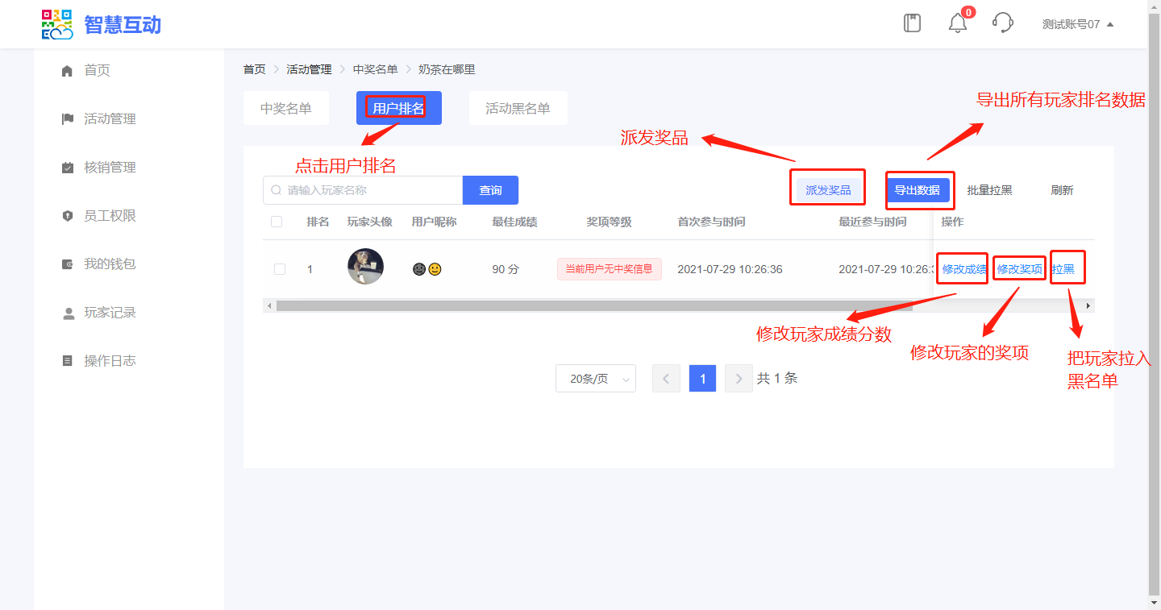1161x610 pixels.
Task: Click the 活动管理 flag icon in sidebar
Action: 68,119
